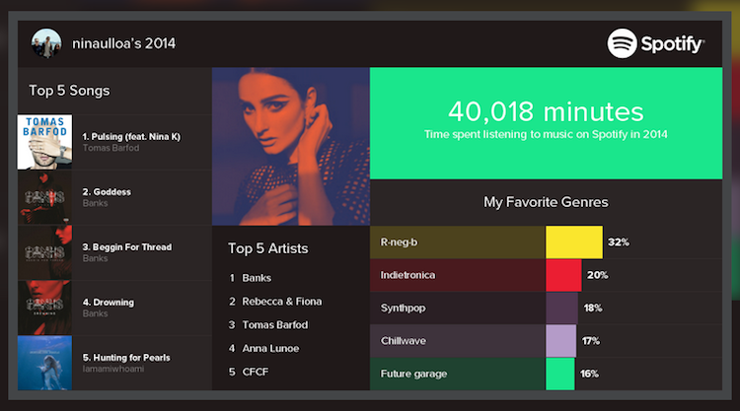Open artist "Anna Lunoe"
Viewport: 740px width, 411px height.
(270, 349)
